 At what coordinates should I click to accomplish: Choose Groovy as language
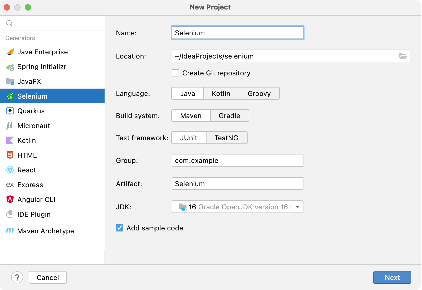pyautogui.click(x=259, y=94)
